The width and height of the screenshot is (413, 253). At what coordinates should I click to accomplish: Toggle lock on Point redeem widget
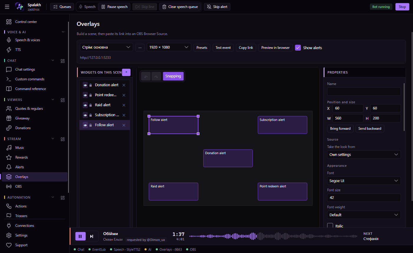[x=91, y=95]
